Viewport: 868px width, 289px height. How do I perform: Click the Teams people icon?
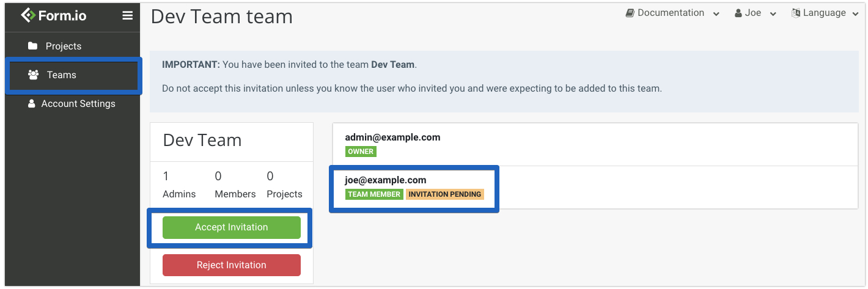click(x=34, y=75)
